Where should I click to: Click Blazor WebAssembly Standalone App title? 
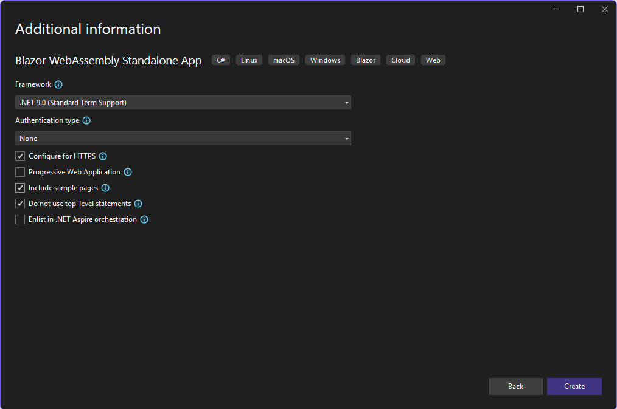[x=108, y=61]
